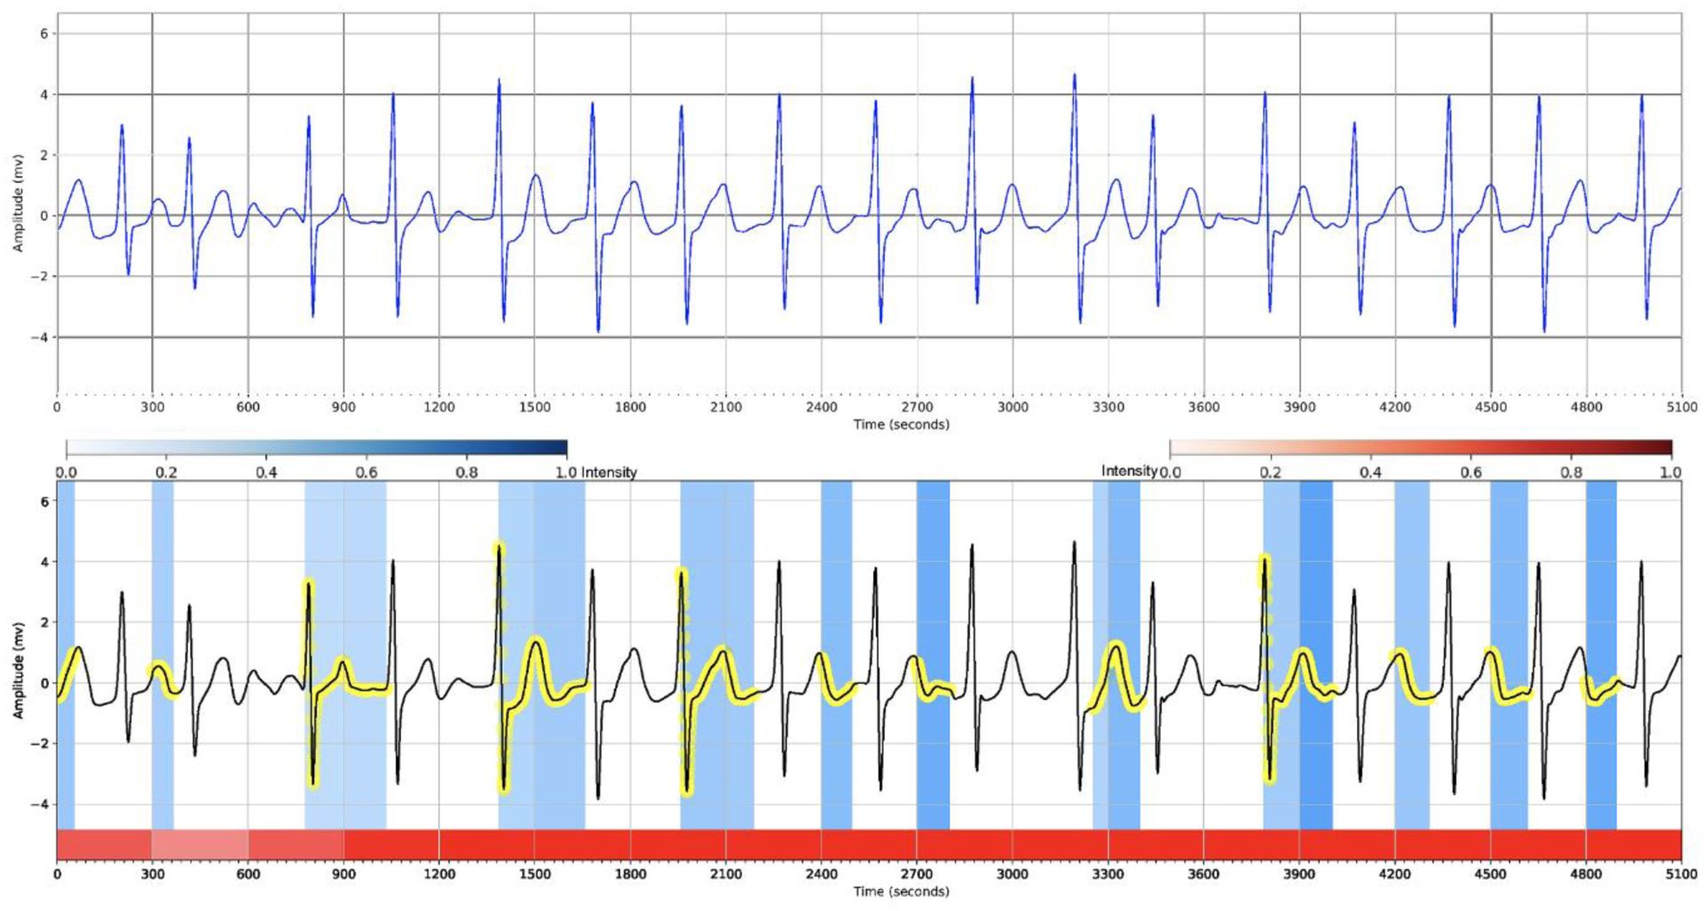Viewport: 1704px width, 911px height.
Task: Click the '2700' tick on the top plot
Action: [x=917, y=407]
